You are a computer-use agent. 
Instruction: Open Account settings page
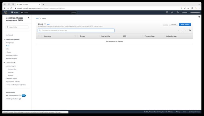[x=11, y=58]
